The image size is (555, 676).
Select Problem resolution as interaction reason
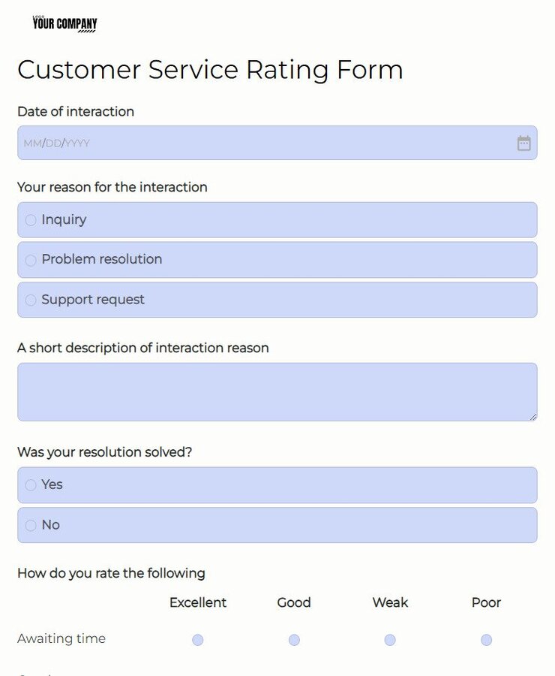pos(30,260)
